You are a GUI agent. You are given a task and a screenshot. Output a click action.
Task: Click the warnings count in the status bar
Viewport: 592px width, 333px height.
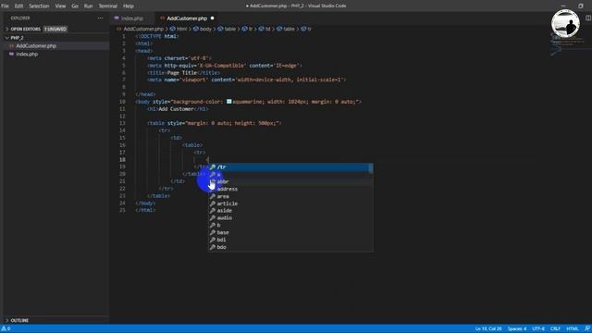[6, 329]
